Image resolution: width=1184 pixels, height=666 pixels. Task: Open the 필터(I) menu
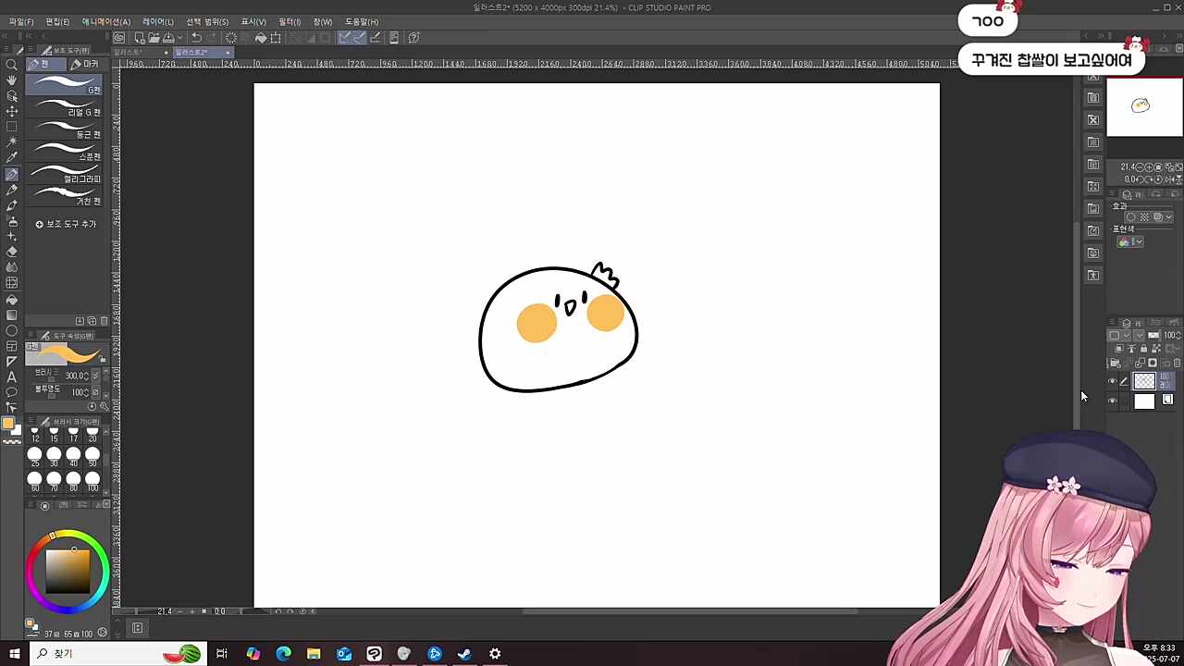click(x=290, y=21)
